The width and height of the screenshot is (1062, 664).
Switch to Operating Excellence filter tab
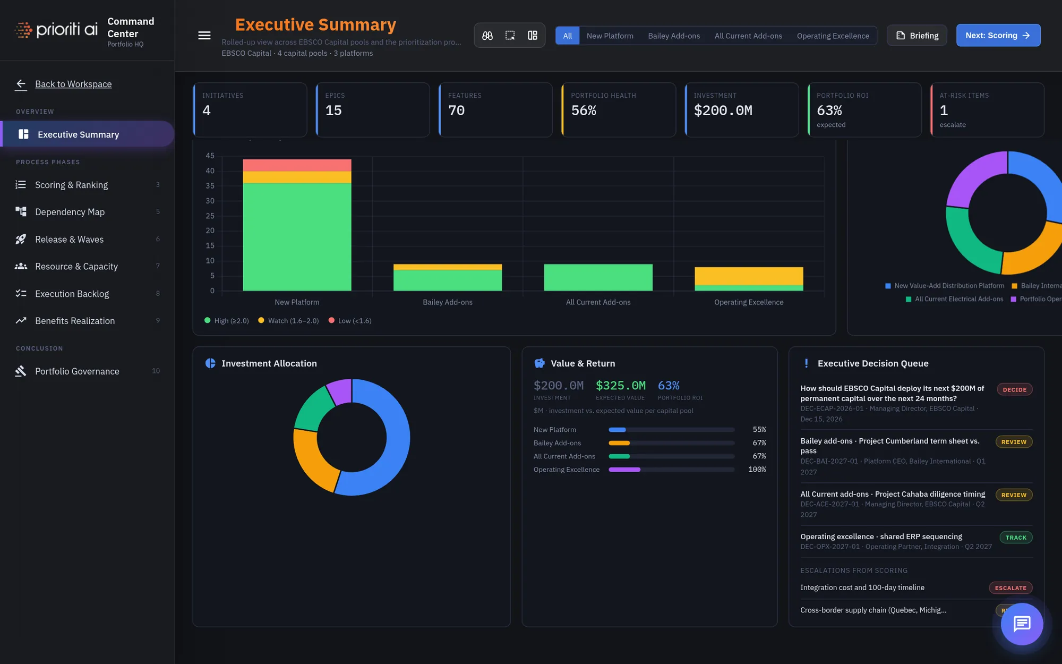tap(833, 36)
